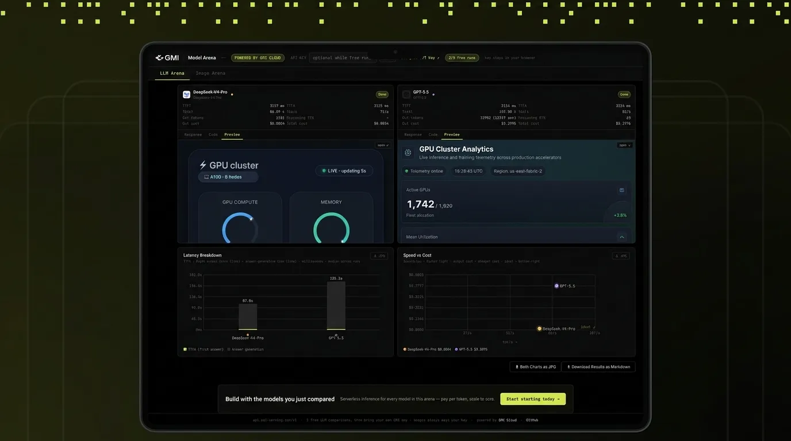791x441 pixels.
Task: Click the icon in the Active GPUs card
Action: 621,190
